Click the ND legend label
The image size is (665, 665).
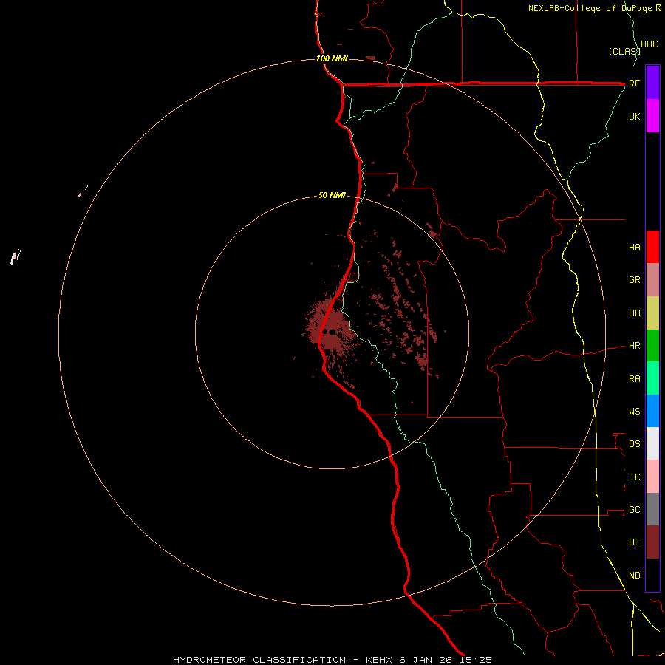point(634,576)
